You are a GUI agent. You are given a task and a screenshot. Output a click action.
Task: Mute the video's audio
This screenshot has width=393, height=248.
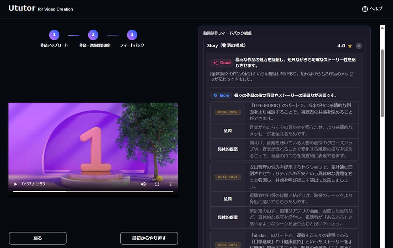point(143,184)
